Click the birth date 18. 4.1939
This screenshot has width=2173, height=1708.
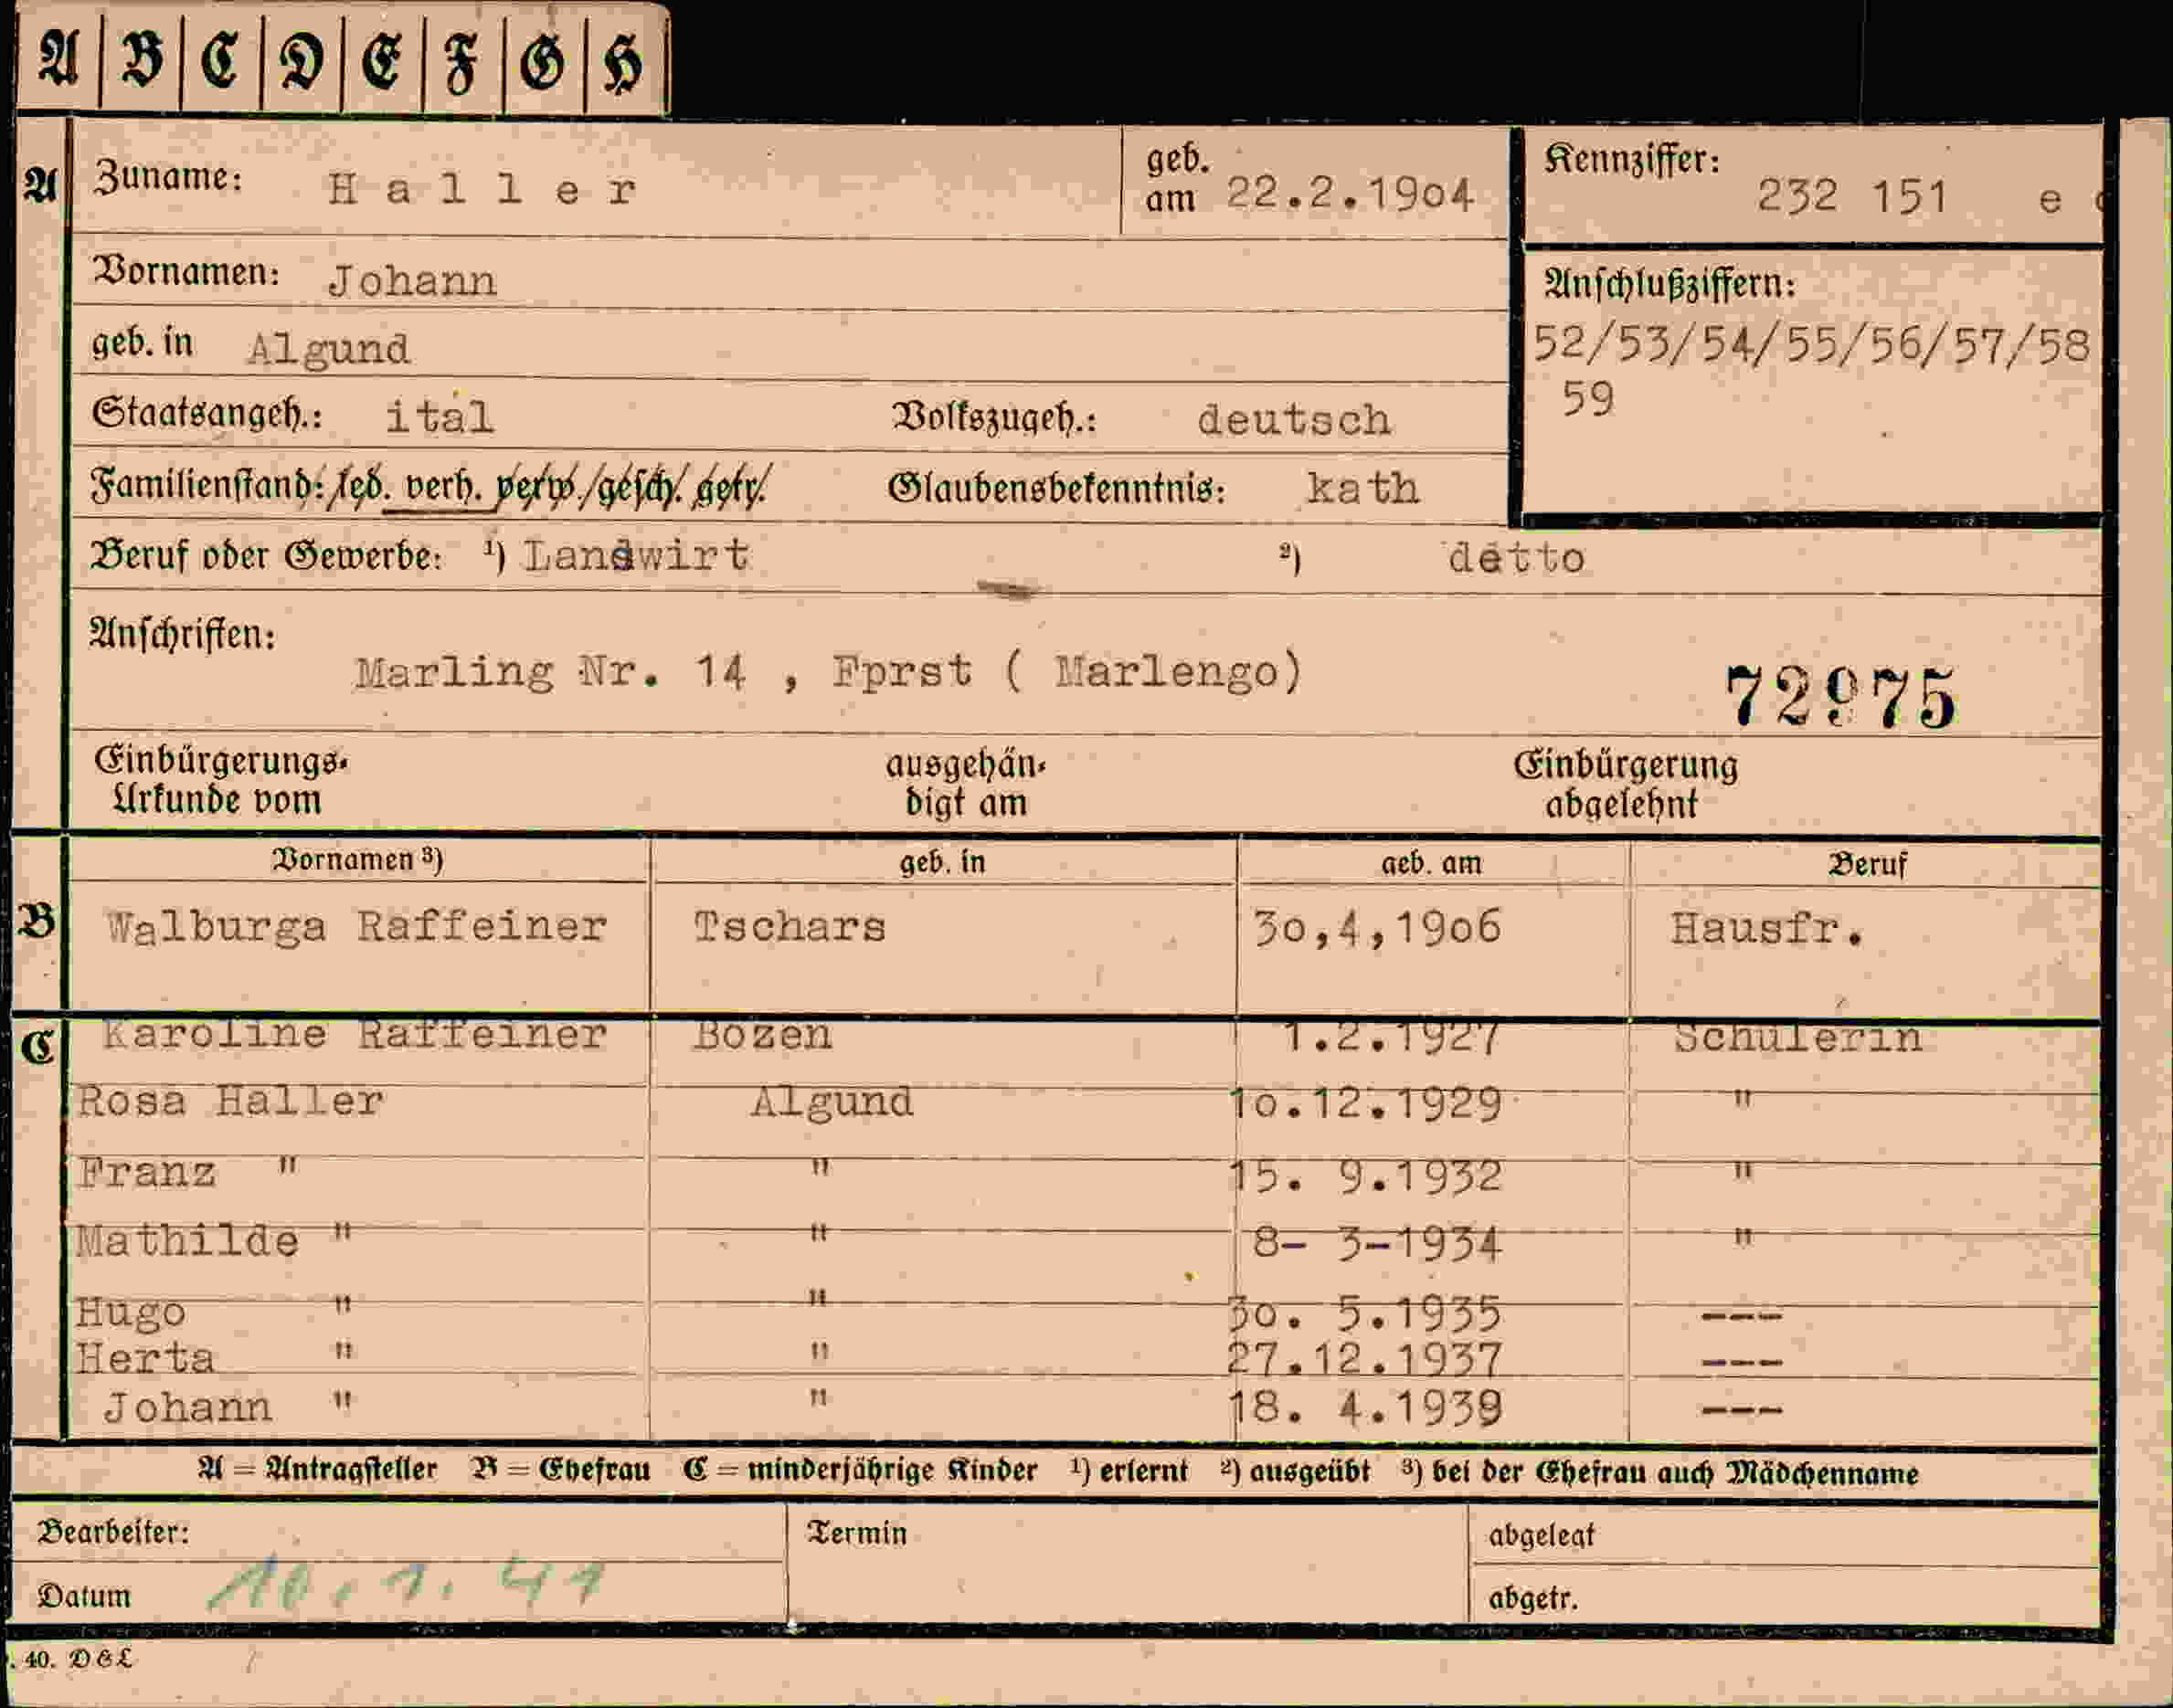(1367, 1408)
